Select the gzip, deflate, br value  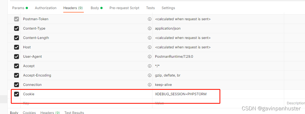tap(168, 75)
